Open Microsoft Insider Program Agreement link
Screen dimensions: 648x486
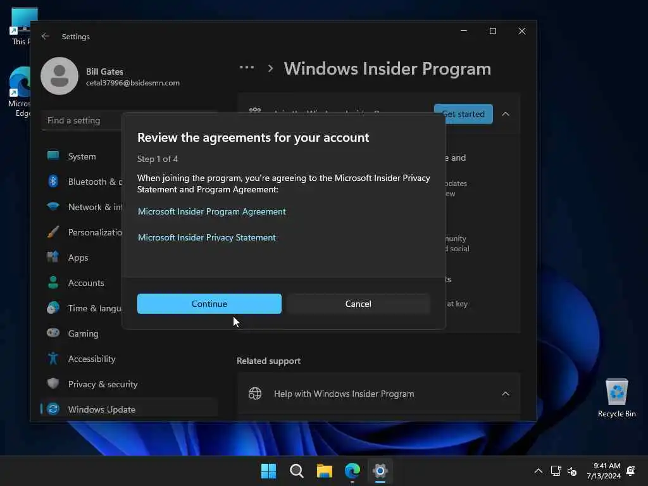click(x=211, y=211)
